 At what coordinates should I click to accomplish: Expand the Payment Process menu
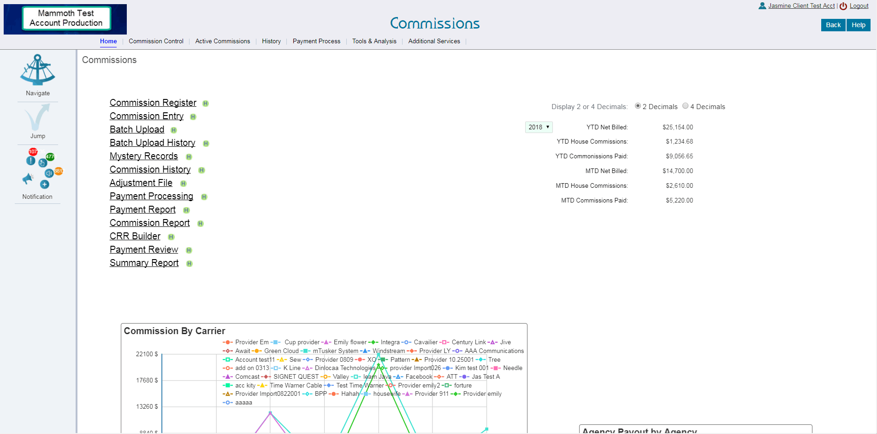316,41
